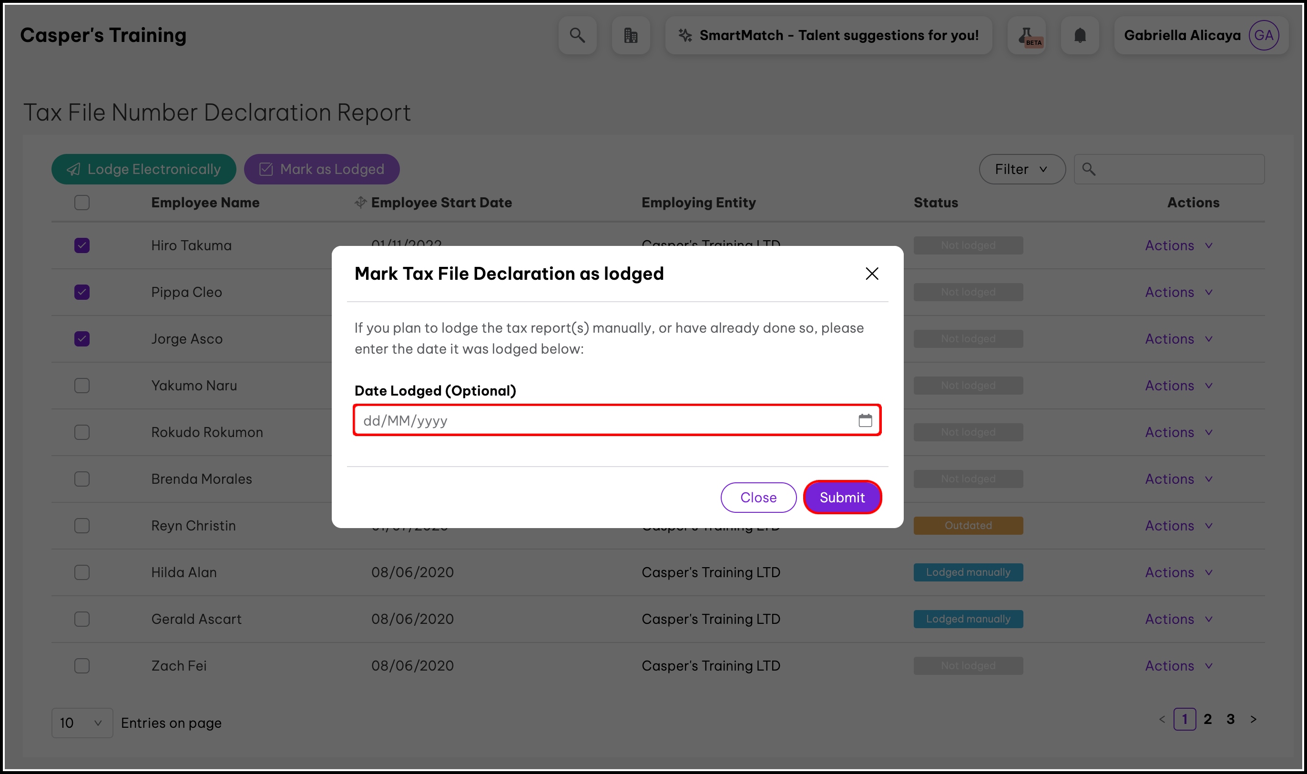The height and width of the screenshot is (774, 1307).
Task: Click Hilda Alan's start date 08/06/2020
Action: (412, 572)
